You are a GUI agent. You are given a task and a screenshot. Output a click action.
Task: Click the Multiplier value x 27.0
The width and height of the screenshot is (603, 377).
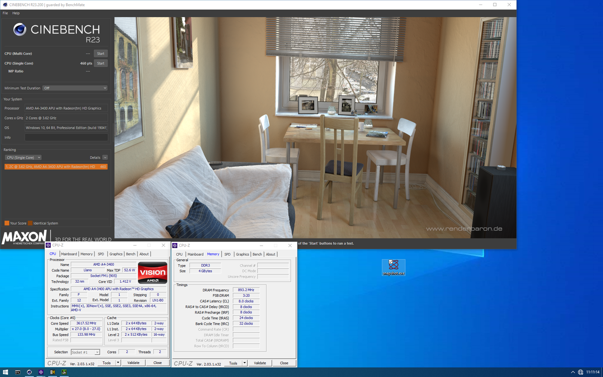coord(86,329)
